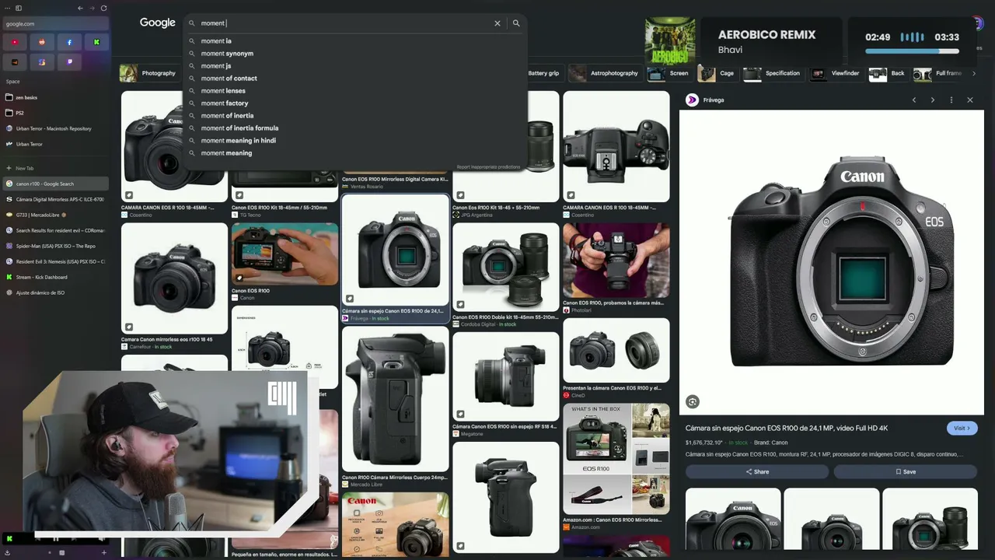The height and width of the screenshot is (560, 995).
Task: Open the zen basics folder
Action: [54, 97]
